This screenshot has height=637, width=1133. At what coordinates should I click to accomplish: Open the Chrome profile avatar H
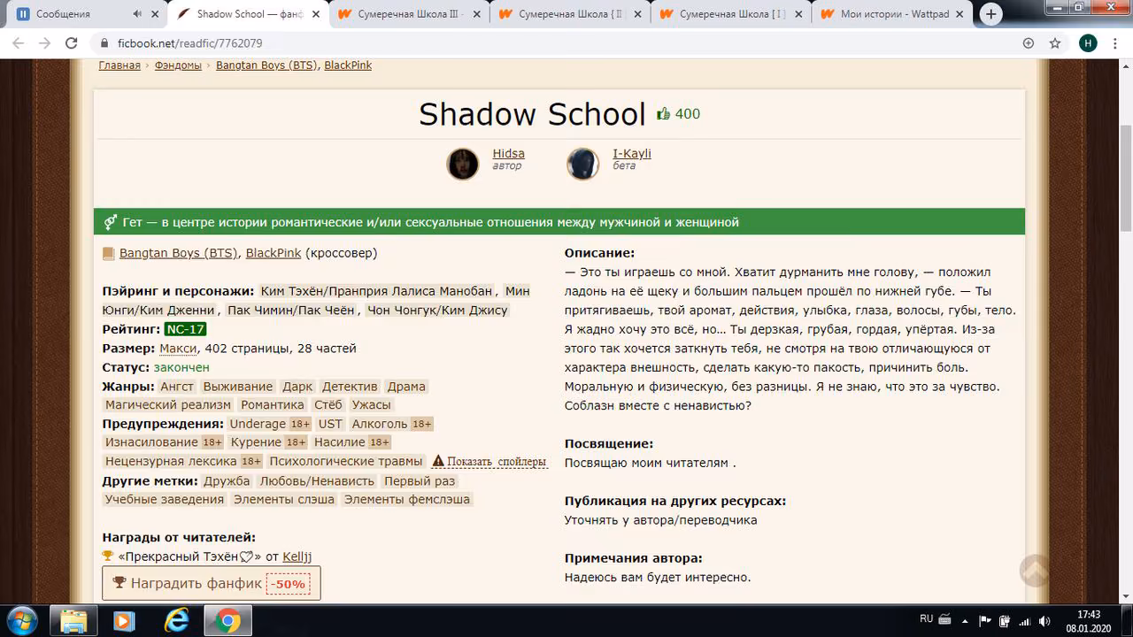coord(1088,43)
